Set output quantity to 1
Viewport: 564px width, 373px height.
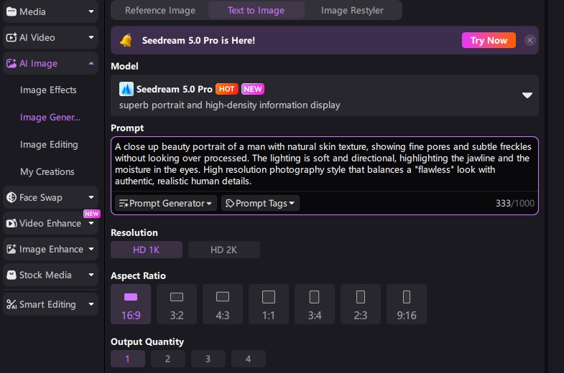coord(128,359)
